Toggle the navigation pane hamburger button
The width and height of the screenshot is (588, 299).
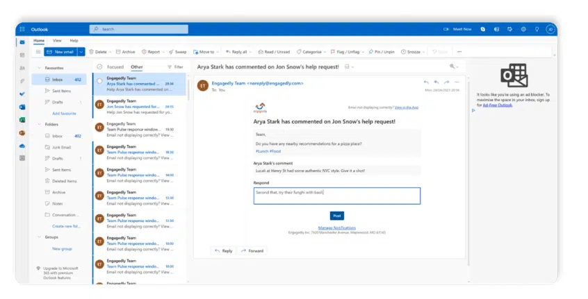(x=38, y=52)
